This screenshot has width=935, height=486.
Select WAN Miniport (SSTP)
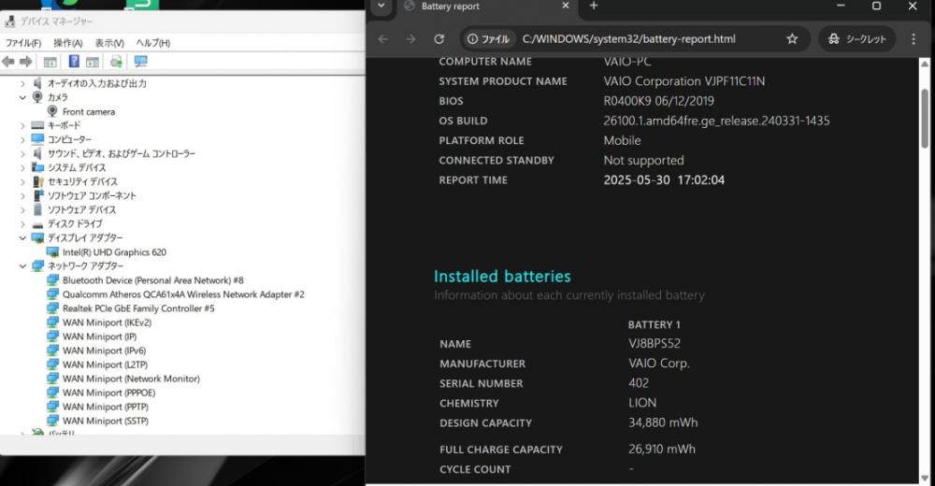coord(106,421)
